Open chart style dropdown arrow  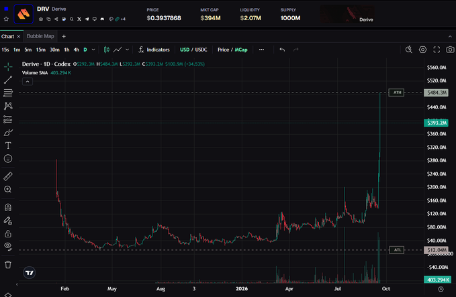127,50
